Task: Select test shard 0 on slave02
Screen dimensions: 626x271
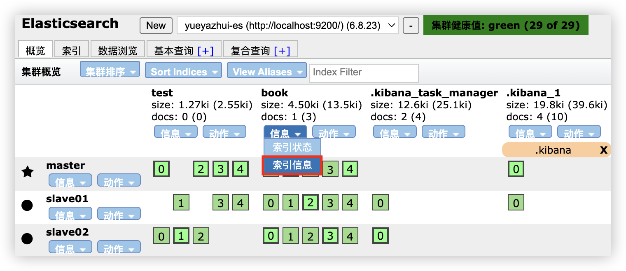Action: 161,236
